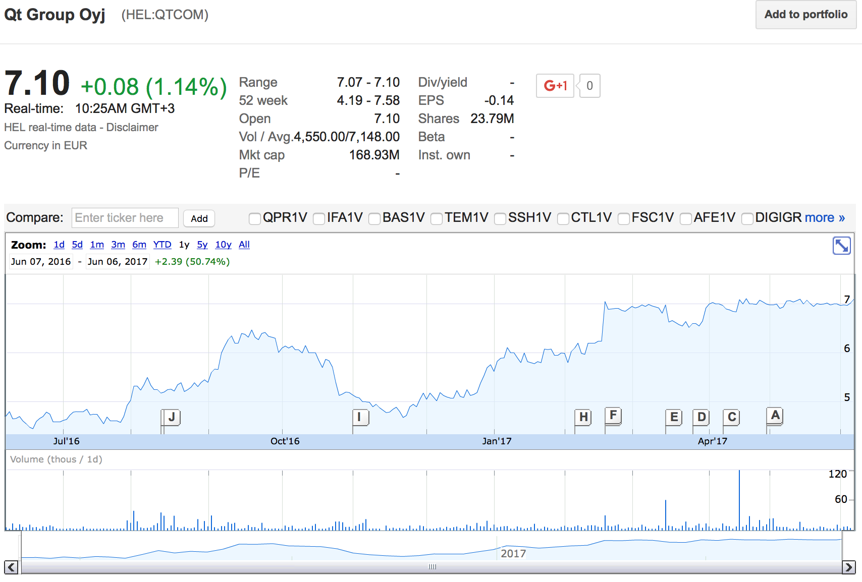Click the Jul'16 axis label

click(66, 441)
